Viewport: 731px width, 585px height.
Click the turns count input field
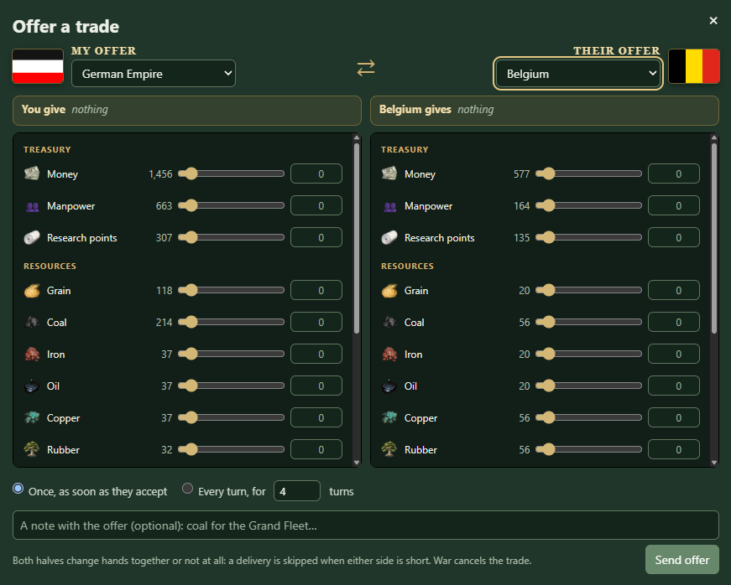tap(297, 491)
